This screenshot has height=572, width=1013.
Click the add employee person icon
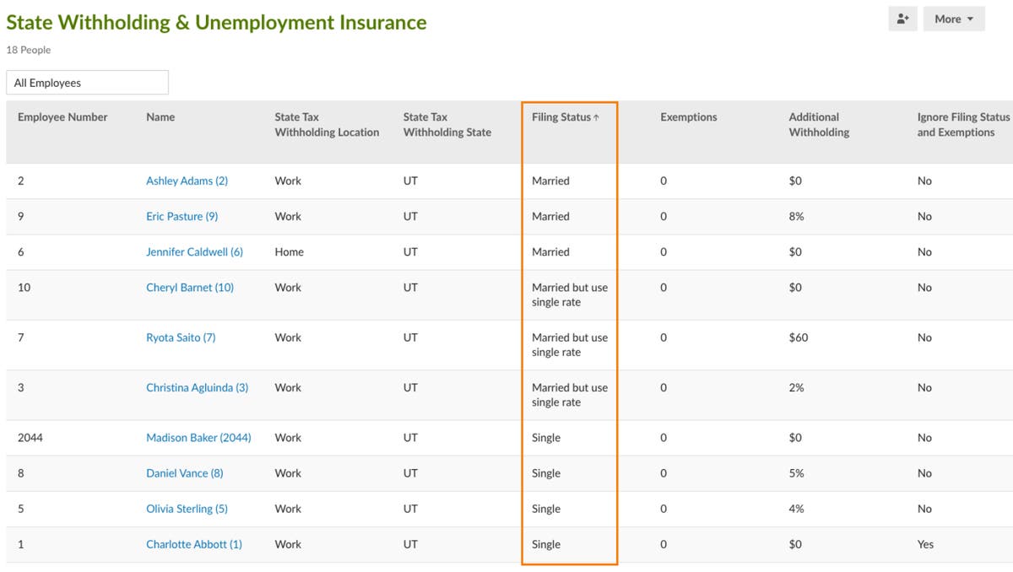pyautogui.click(x=902, y=19)
